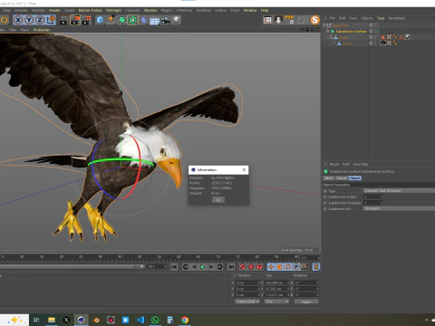The image size is (435, 326).
Task: Toggle visibility dots of Subdivision Surface
Action: (375, 32)
